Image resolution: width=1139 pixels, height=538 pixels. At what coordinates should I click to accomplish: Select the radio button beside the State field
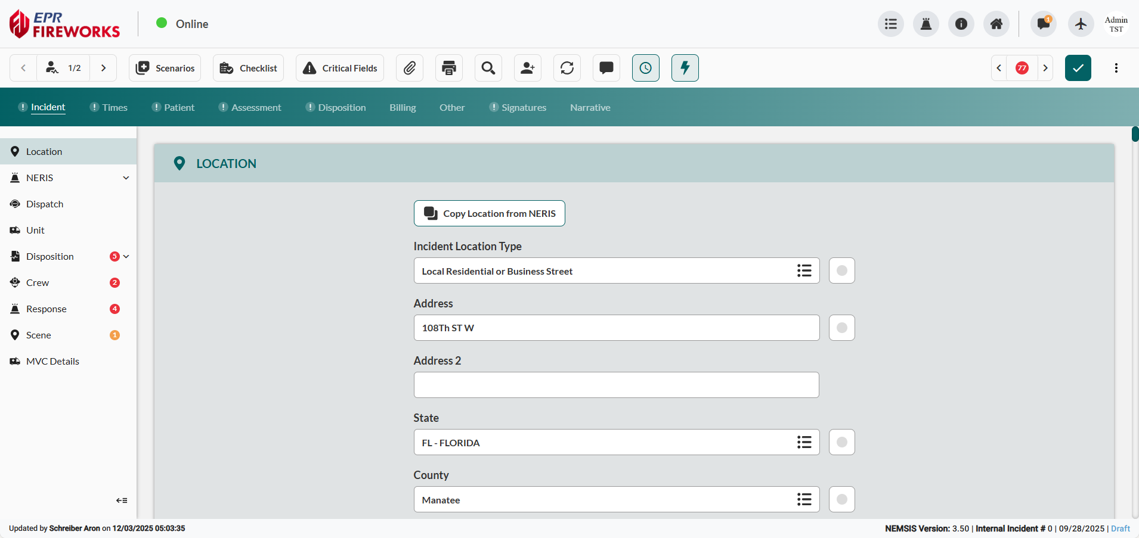coord(841,442)
